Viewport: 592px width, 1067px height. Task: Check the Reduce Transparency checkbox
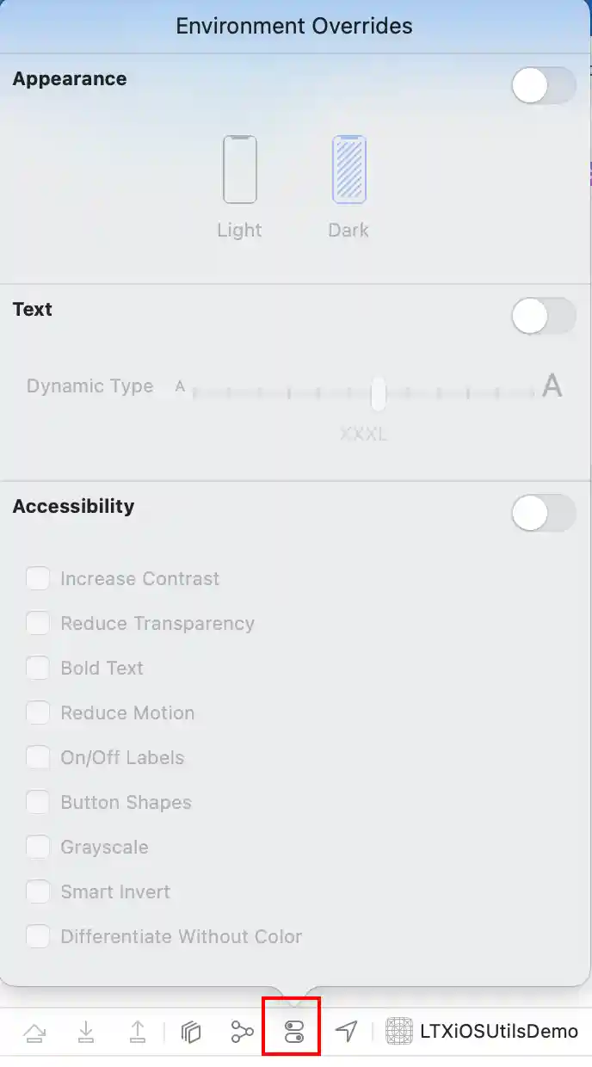pos(38,623)
